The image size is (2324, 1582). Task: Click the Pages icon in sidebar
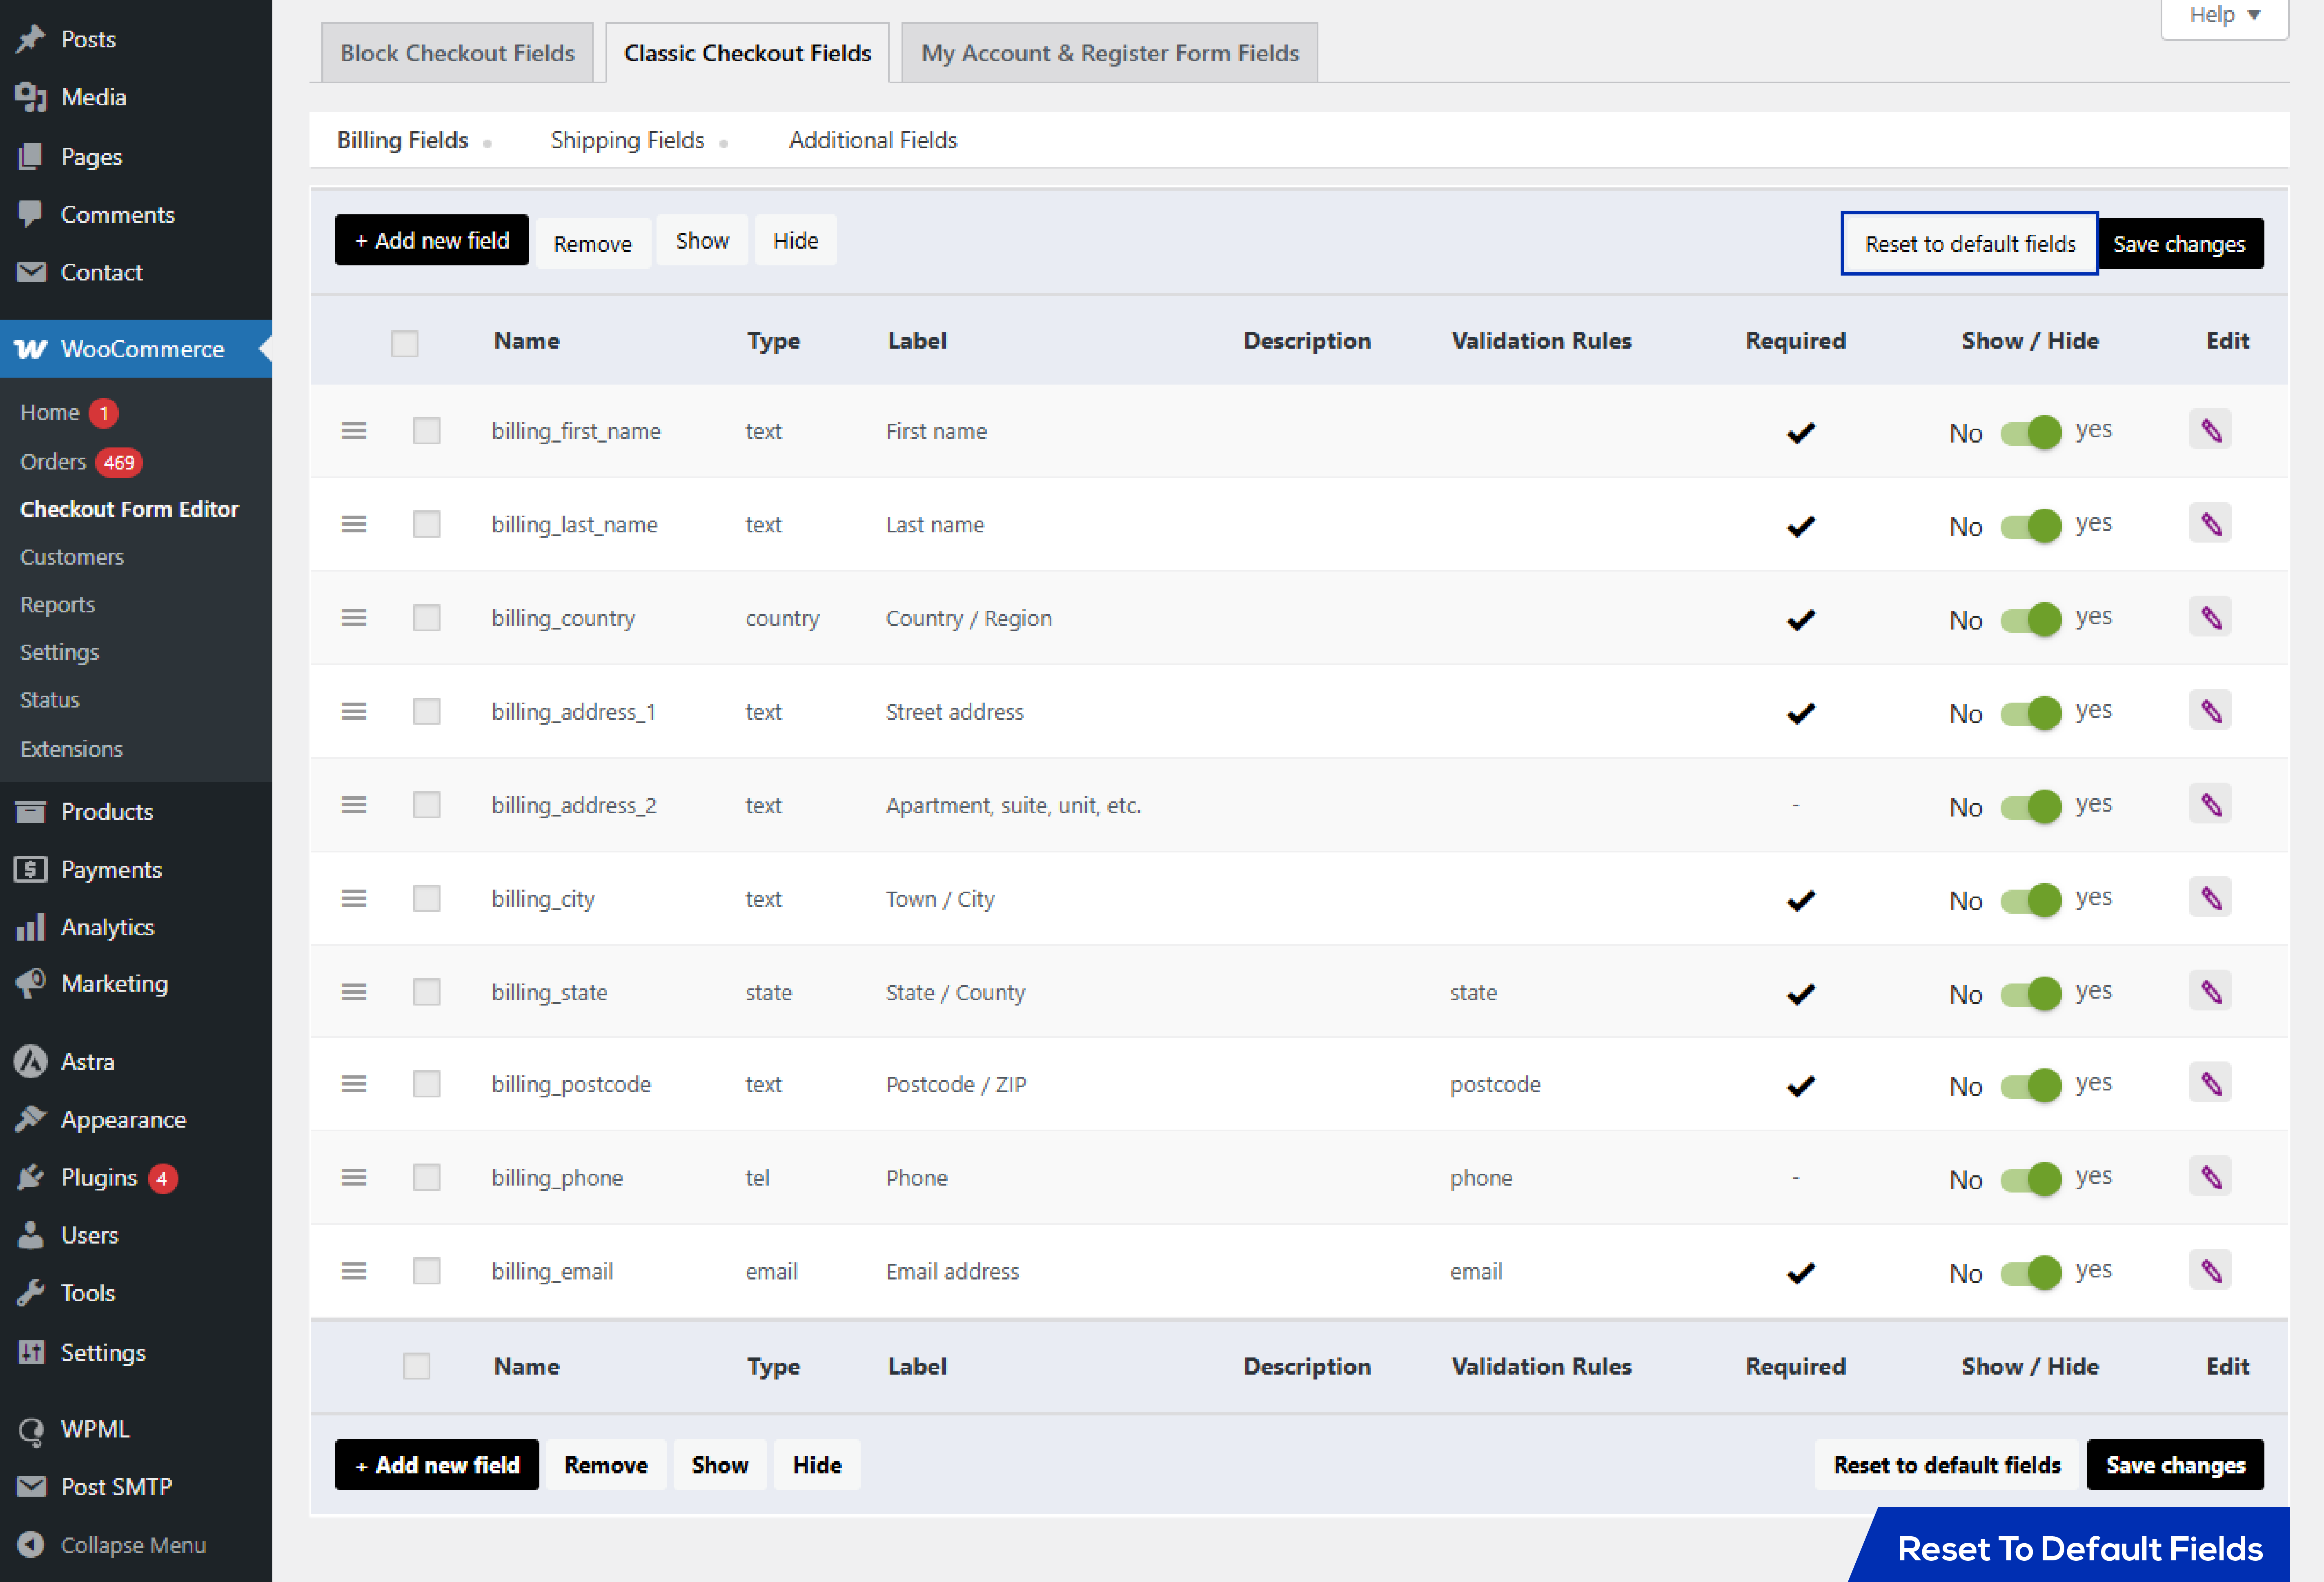click(x=31, y=156)
